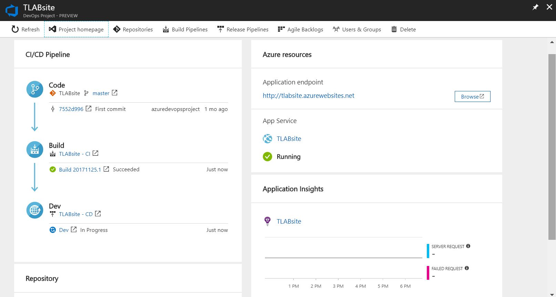This screenshot has height=297, width=556.
Task: Click the commit node icon before 7552d996
Action: click(x=53, y=109)
